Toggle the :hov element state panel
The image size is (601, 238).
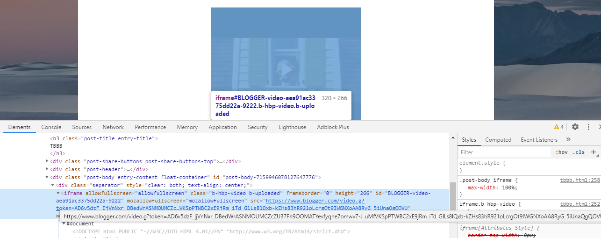(x=561, y=152)
